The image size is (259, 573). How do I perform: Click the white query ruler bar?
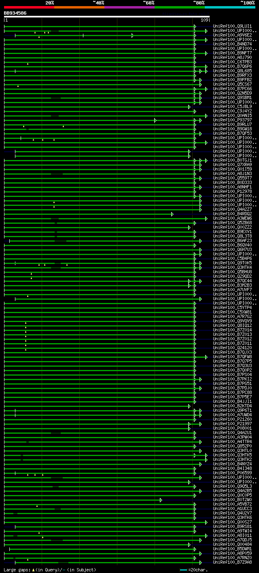107,17
